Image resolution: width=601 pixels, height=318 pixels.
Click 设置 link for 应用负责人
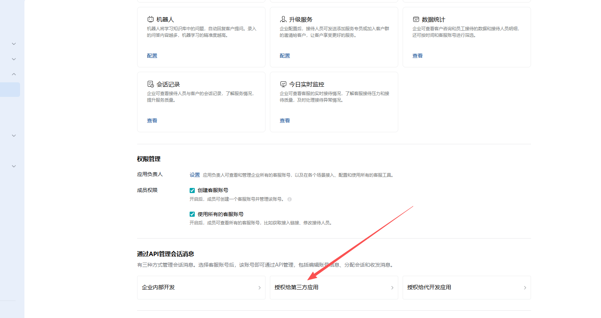tap(195, 175)
